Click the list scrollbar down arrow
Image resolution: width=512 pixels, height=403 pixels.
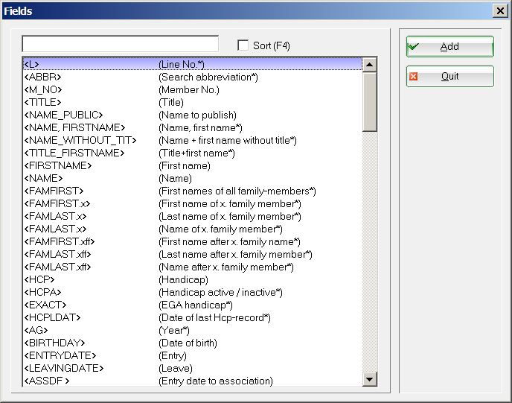click(x=370, y=380)
